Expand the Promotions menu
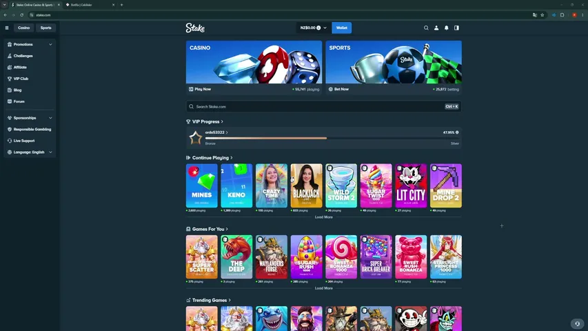 [x=30, y=44]
